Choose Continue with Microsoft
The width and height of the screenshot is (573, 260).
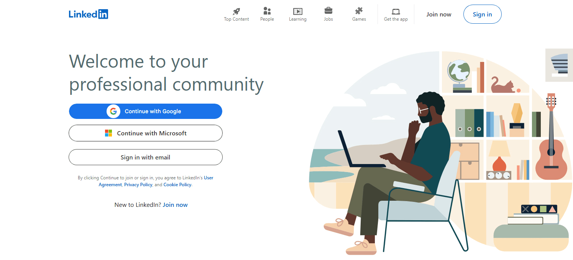(152, 133)
